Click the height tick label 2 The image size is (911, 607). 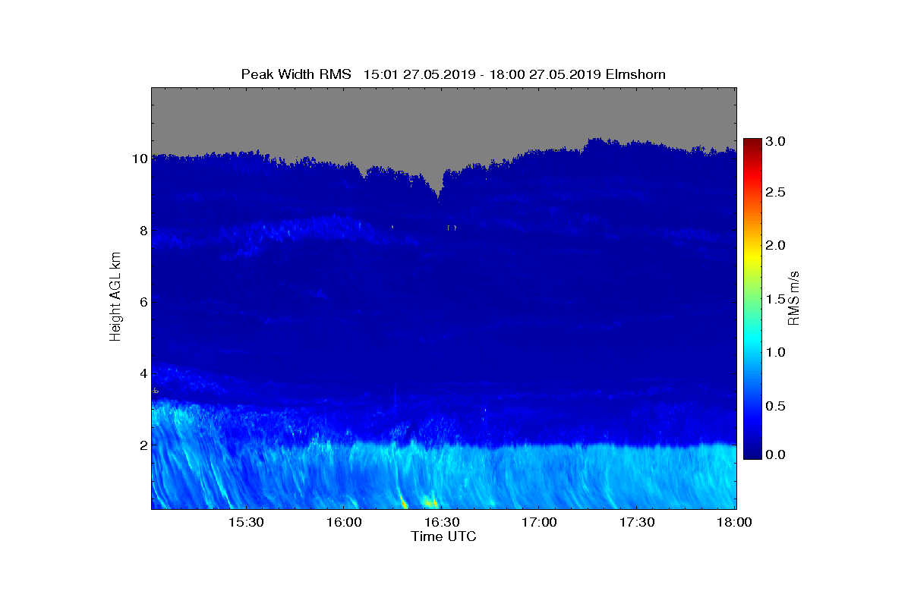pyautogui.click(x=143, y=445)
